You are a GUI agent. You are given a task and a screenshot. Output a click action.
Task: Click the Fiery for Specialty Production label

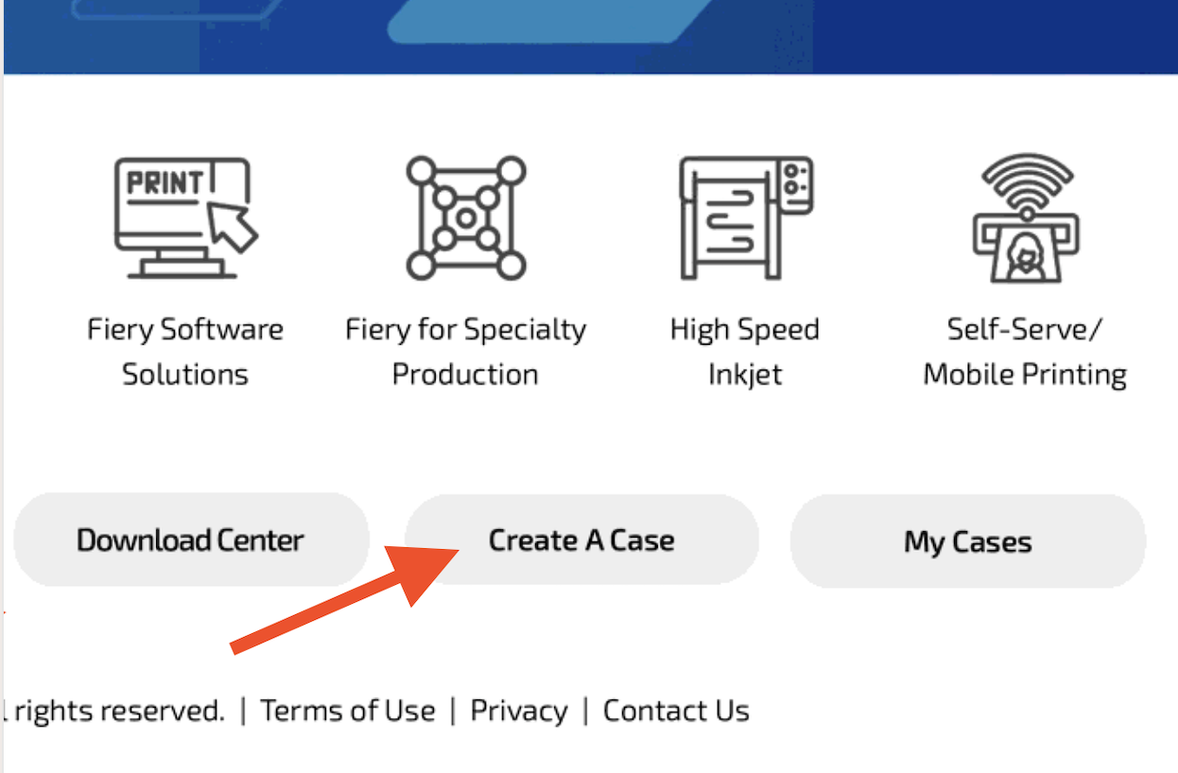[465, 351]
